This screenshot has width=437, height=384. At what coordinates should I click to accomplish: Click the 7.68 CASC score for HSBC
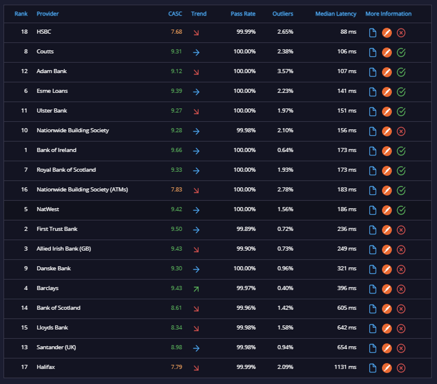[x=176, y=32]
